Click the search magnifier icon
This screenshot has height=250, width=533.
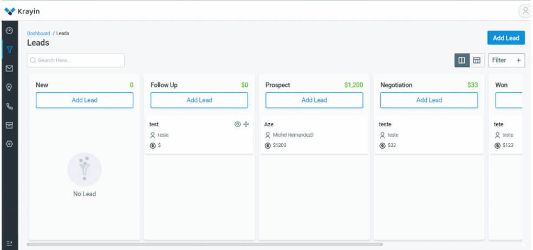coord(33,60)
